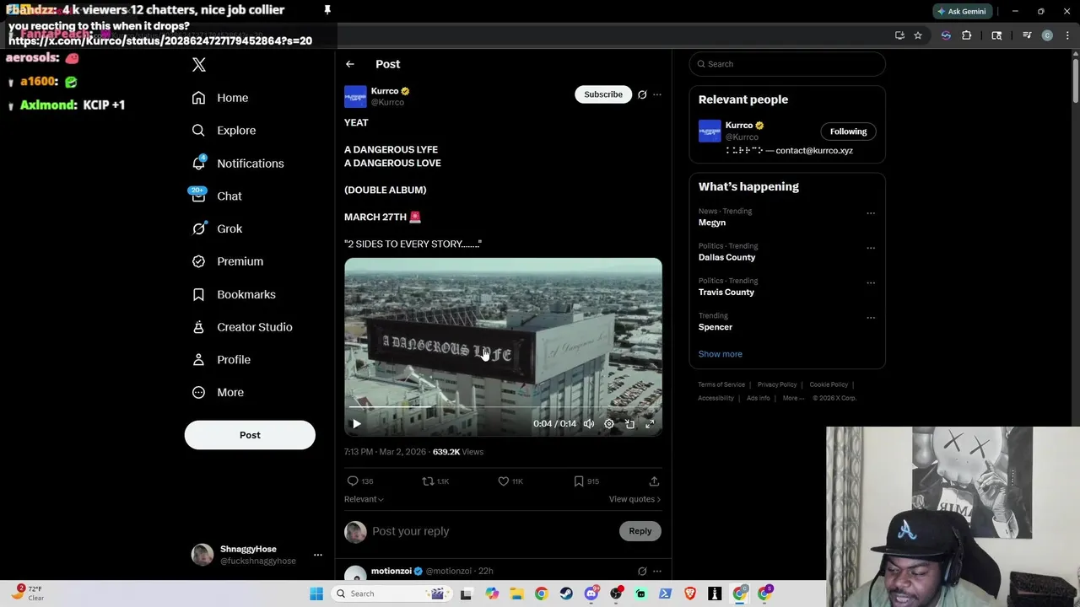Click the install app icon in address bar
Viewport: 1080px width, 607px height.
(x=899, y=35)
